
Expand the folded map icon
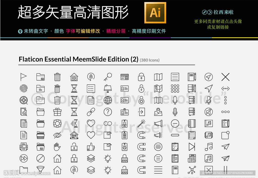158,77
